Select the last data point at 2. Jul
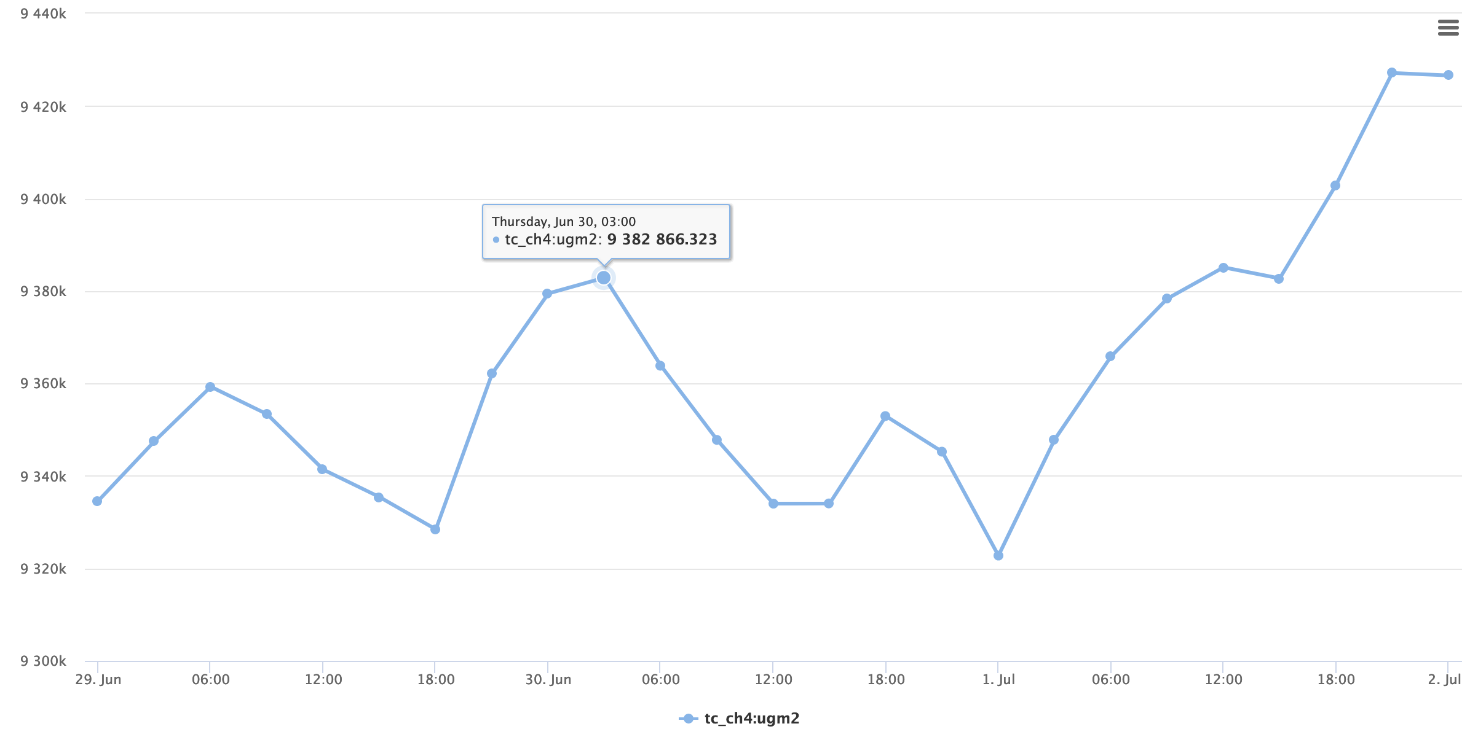1478x737 pixels. [1448, 75]
